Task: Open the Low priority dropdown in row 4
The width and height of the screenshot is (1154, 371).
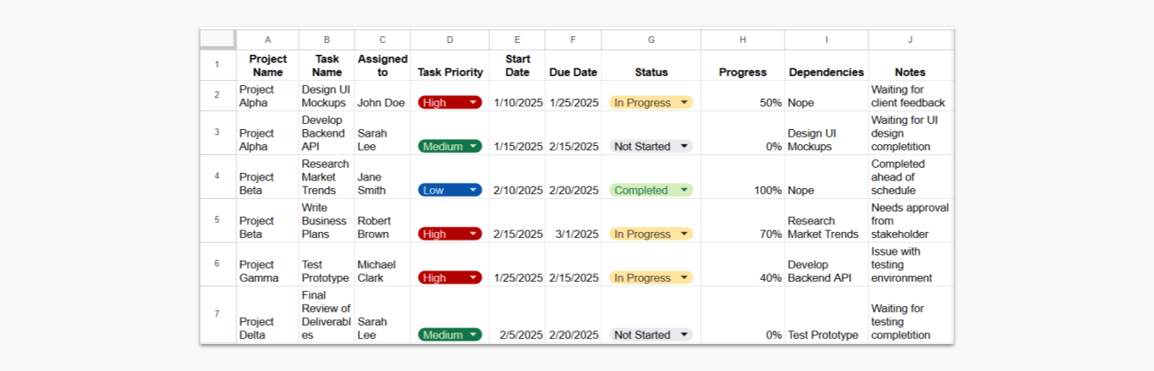Action: click(474, 191)
